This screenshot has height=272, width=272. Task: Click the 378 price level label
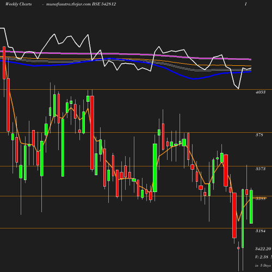coord(259,135)
